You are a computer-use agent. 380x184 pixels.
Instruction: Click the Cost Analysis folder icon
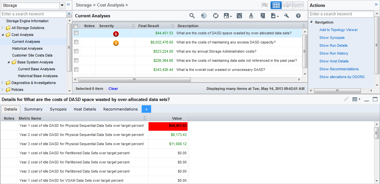(8, 35)
